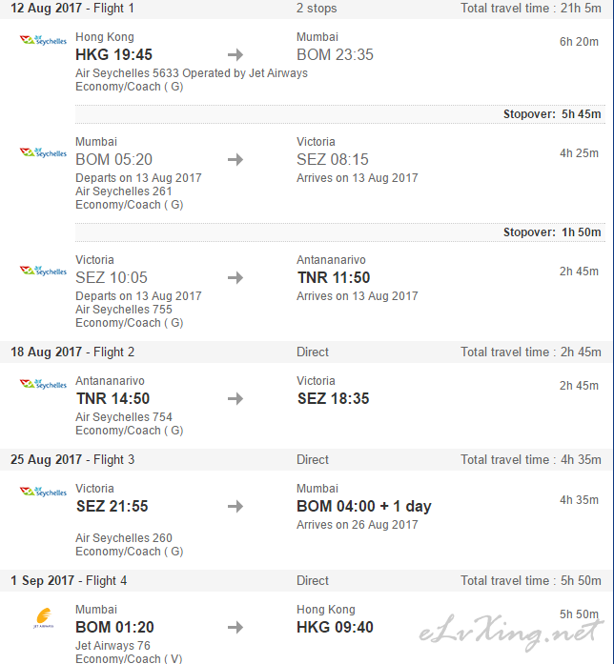
Task: Select the 18 Aug 2017 - Flight 2 header
Action: (x=72, y=352)
